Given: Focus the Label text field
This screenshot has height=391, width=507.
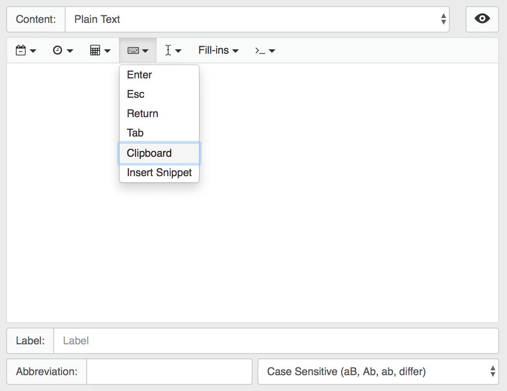Looking at the screenshot, I should point(276,341).
